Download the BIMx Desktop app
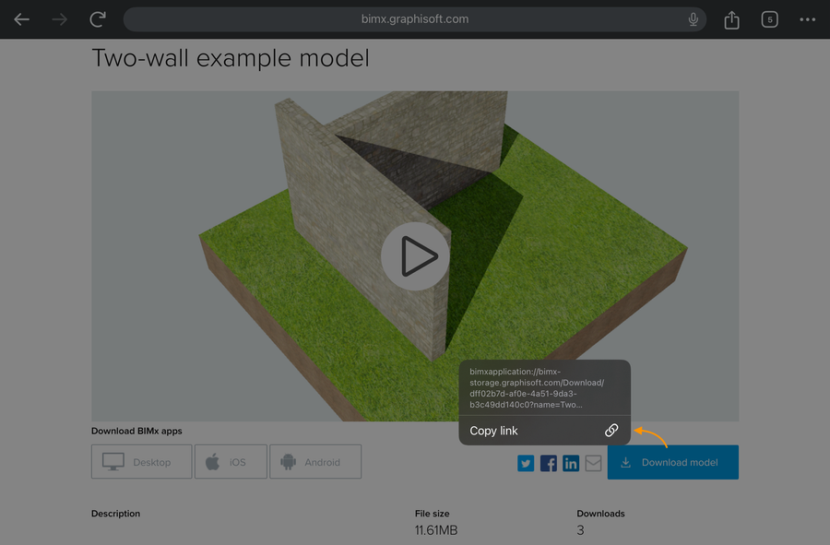Viewport: 830px width, 545px height. click(x=142, y=462)
